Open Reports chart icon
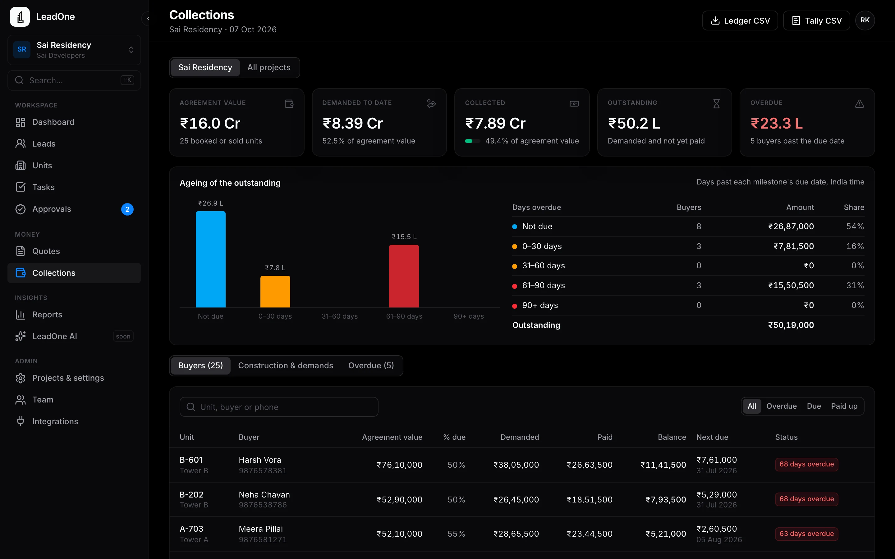The height and width of the screenshot is (559, 895). pos(20,315)
